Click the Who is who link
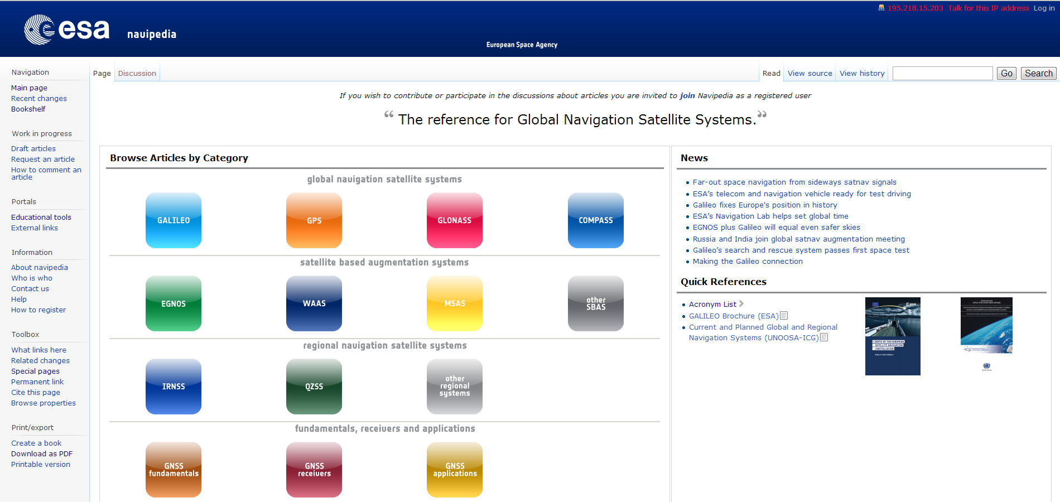Image resolution: width=1060 pixels, height=502 pixels. point(32,278)
